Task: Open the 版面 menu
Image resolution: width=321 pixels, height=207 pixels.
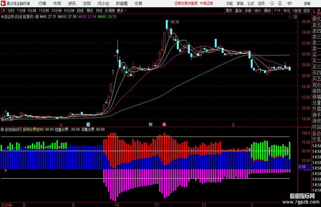Action: click(240, 3)
